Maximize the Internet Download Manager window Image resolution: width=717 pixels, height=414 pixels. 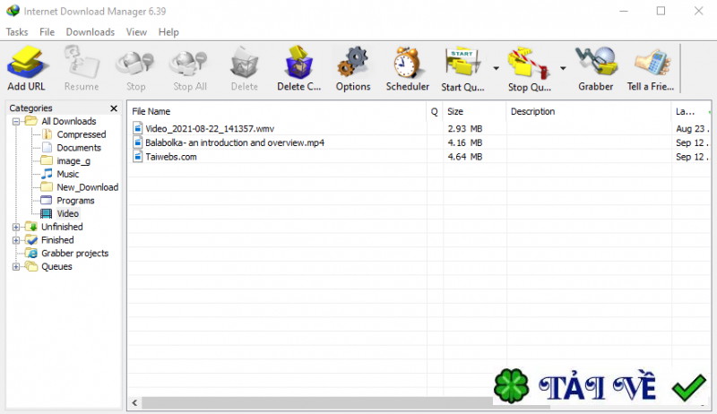point(661,11)
